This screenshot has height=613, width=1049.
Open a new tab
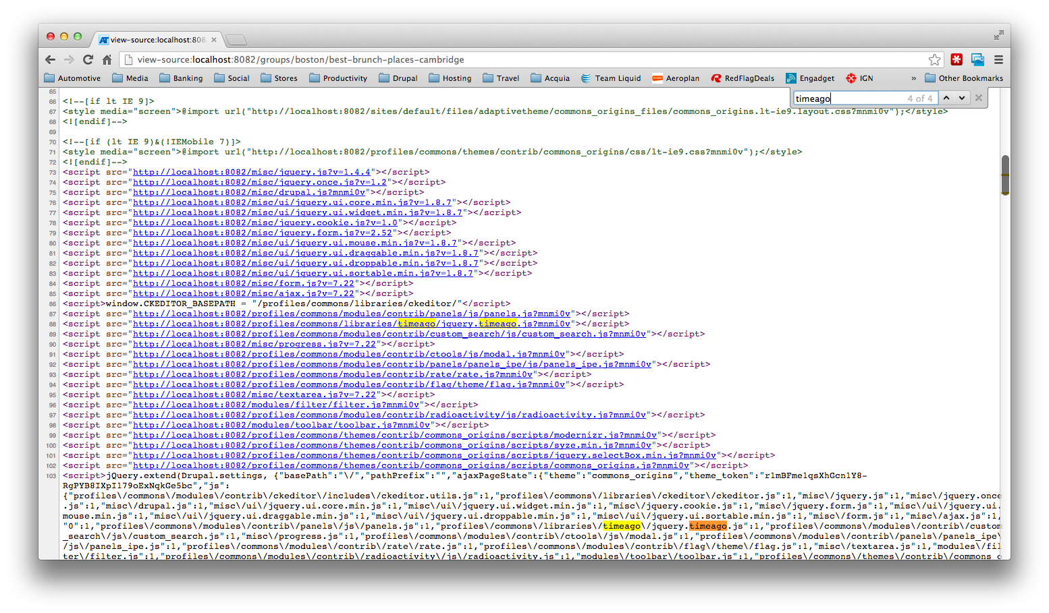pos(236,40)
